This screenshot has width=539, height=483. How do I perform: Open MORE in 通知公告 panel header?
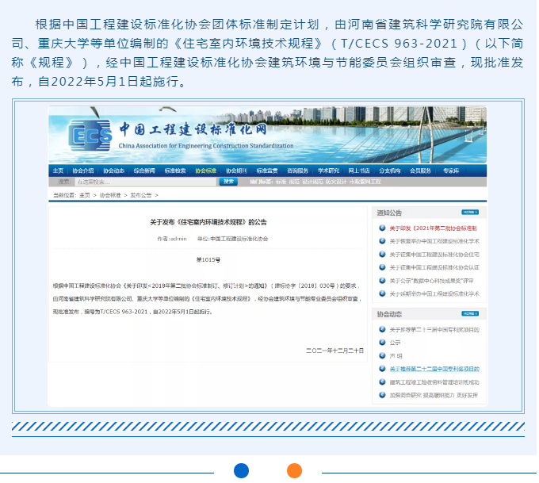(x=470, y=213)
